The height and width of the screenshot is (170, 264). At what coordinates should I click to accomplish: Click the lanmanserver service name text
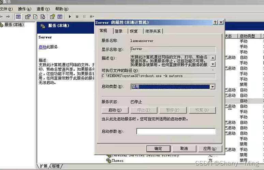coord(142,41)
